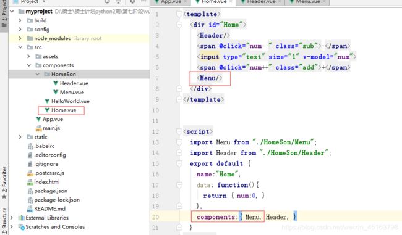Open the package.json file icon
Screen dimensions: 402x235
[30, 191]
